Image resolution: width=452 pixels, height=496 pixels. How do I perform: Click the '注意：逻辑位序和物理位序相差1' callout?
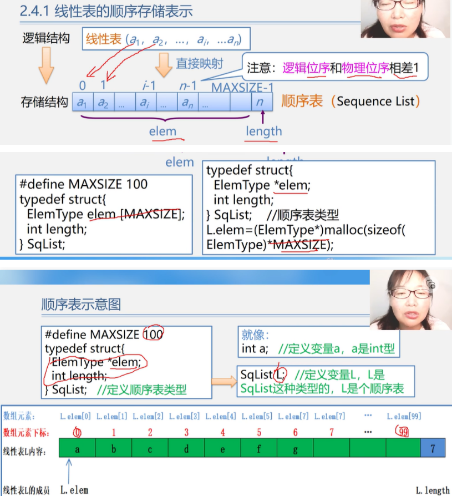pyautogui.click(x=335, y=67)
